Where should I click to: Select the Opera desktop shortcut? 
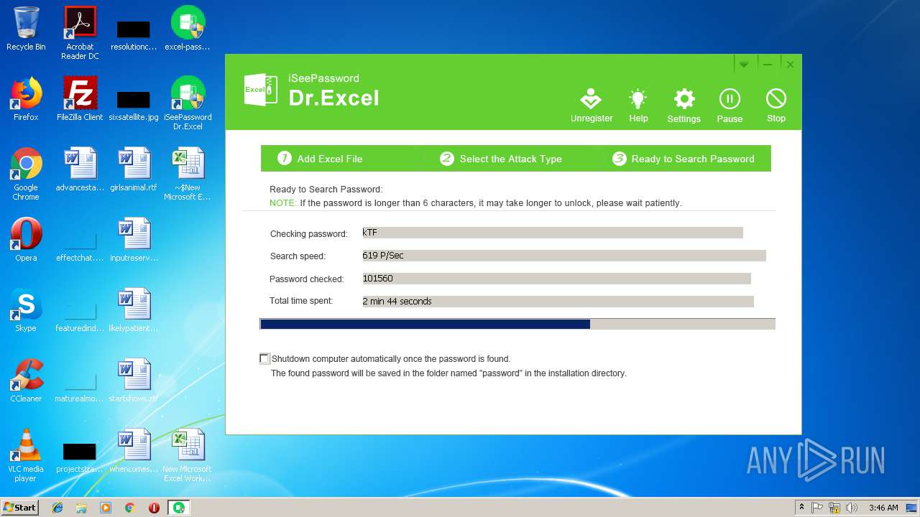coord(26,240)
